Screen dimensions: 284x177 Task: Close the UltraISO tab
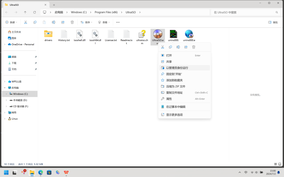tap(45, 5)
